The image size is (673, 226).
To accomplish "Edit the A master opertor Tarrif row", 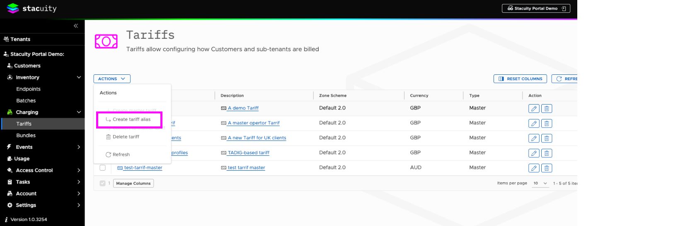I will (534, 124).
